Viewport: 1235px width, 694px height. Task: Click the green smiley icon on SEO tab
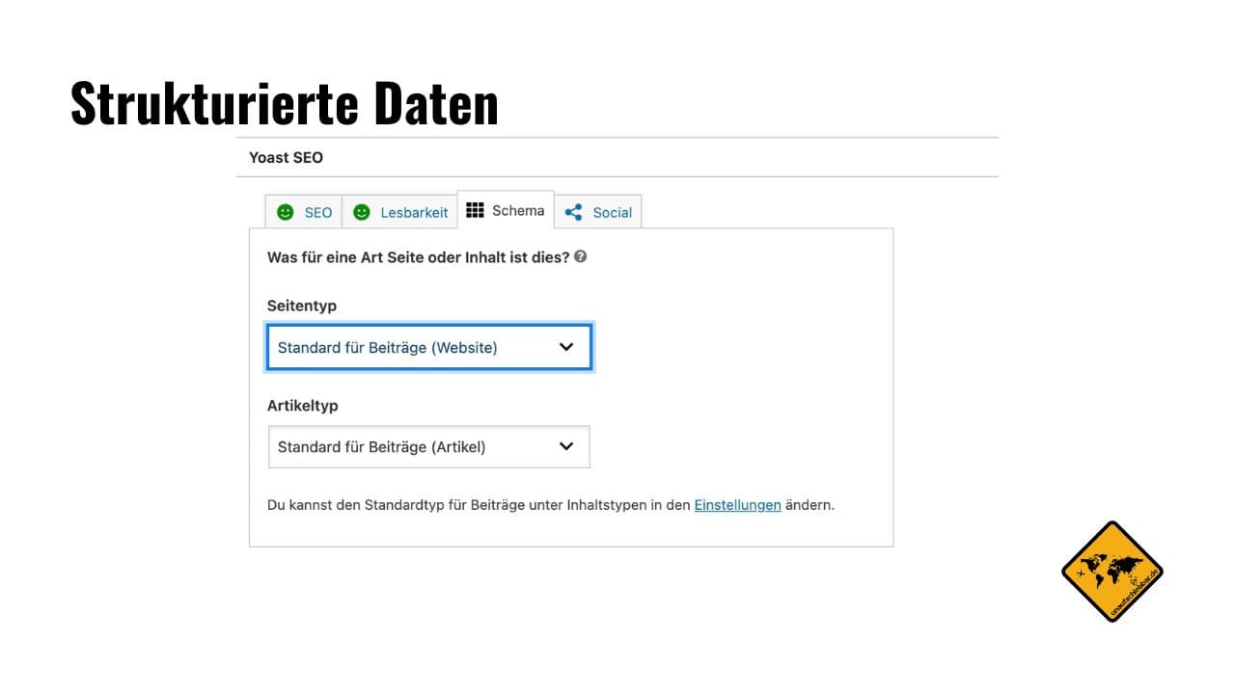tap(286, 212)
